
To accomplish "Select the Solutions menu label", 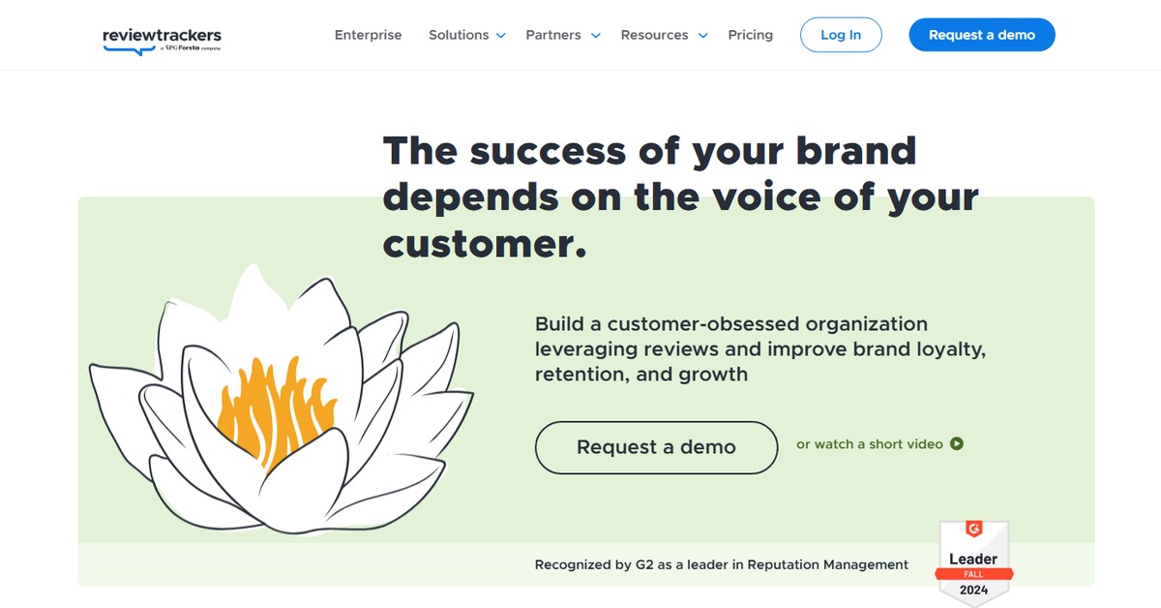I will 459,35.
